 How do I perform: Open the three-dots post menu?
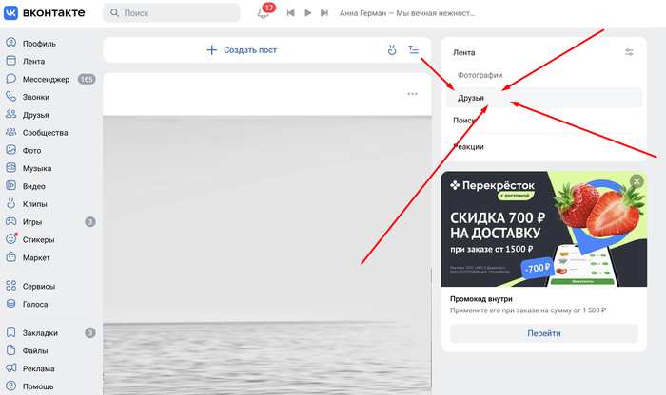pyautogui.click(x=412, y=94)
